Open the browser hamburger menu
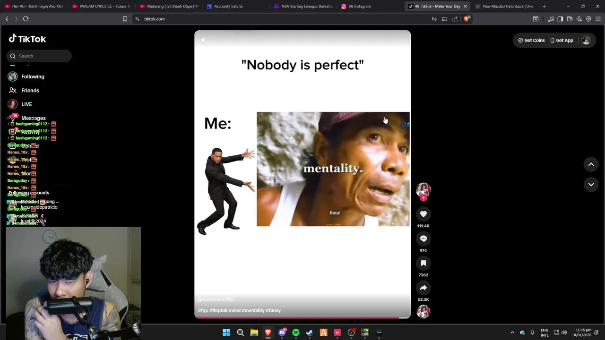 (x=598, y=19)
